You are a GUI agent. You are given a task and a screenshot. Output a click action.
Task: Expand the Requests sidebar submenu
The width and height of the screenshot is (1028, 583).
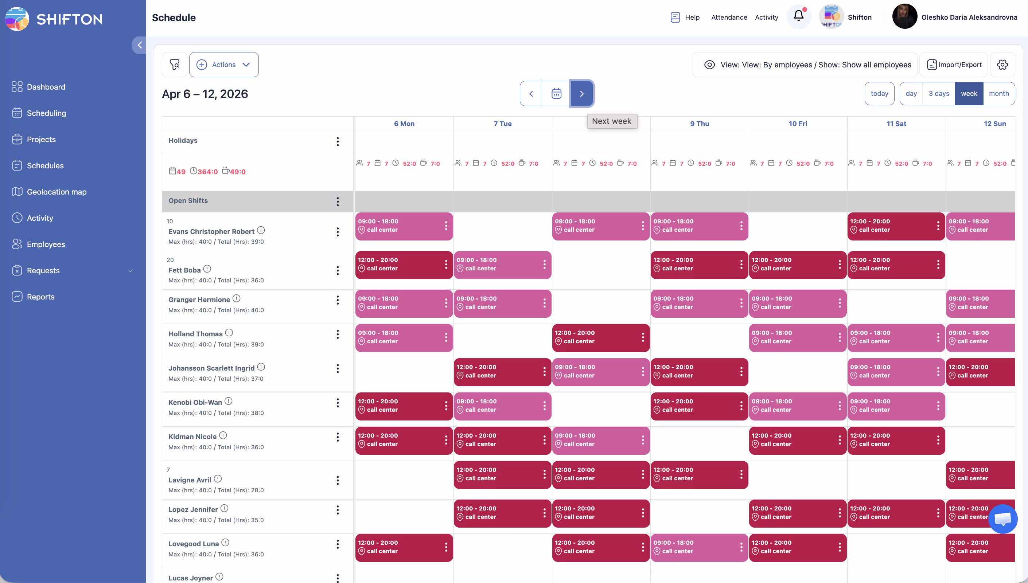130,271
